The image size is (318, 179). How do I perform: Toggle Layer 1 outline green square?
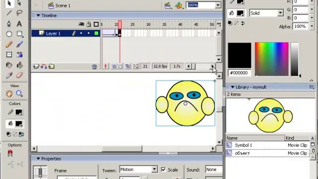96,33
